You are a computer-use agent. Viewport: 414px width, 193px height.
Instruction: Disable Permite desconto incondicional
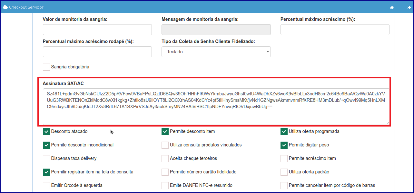point(46,145)
